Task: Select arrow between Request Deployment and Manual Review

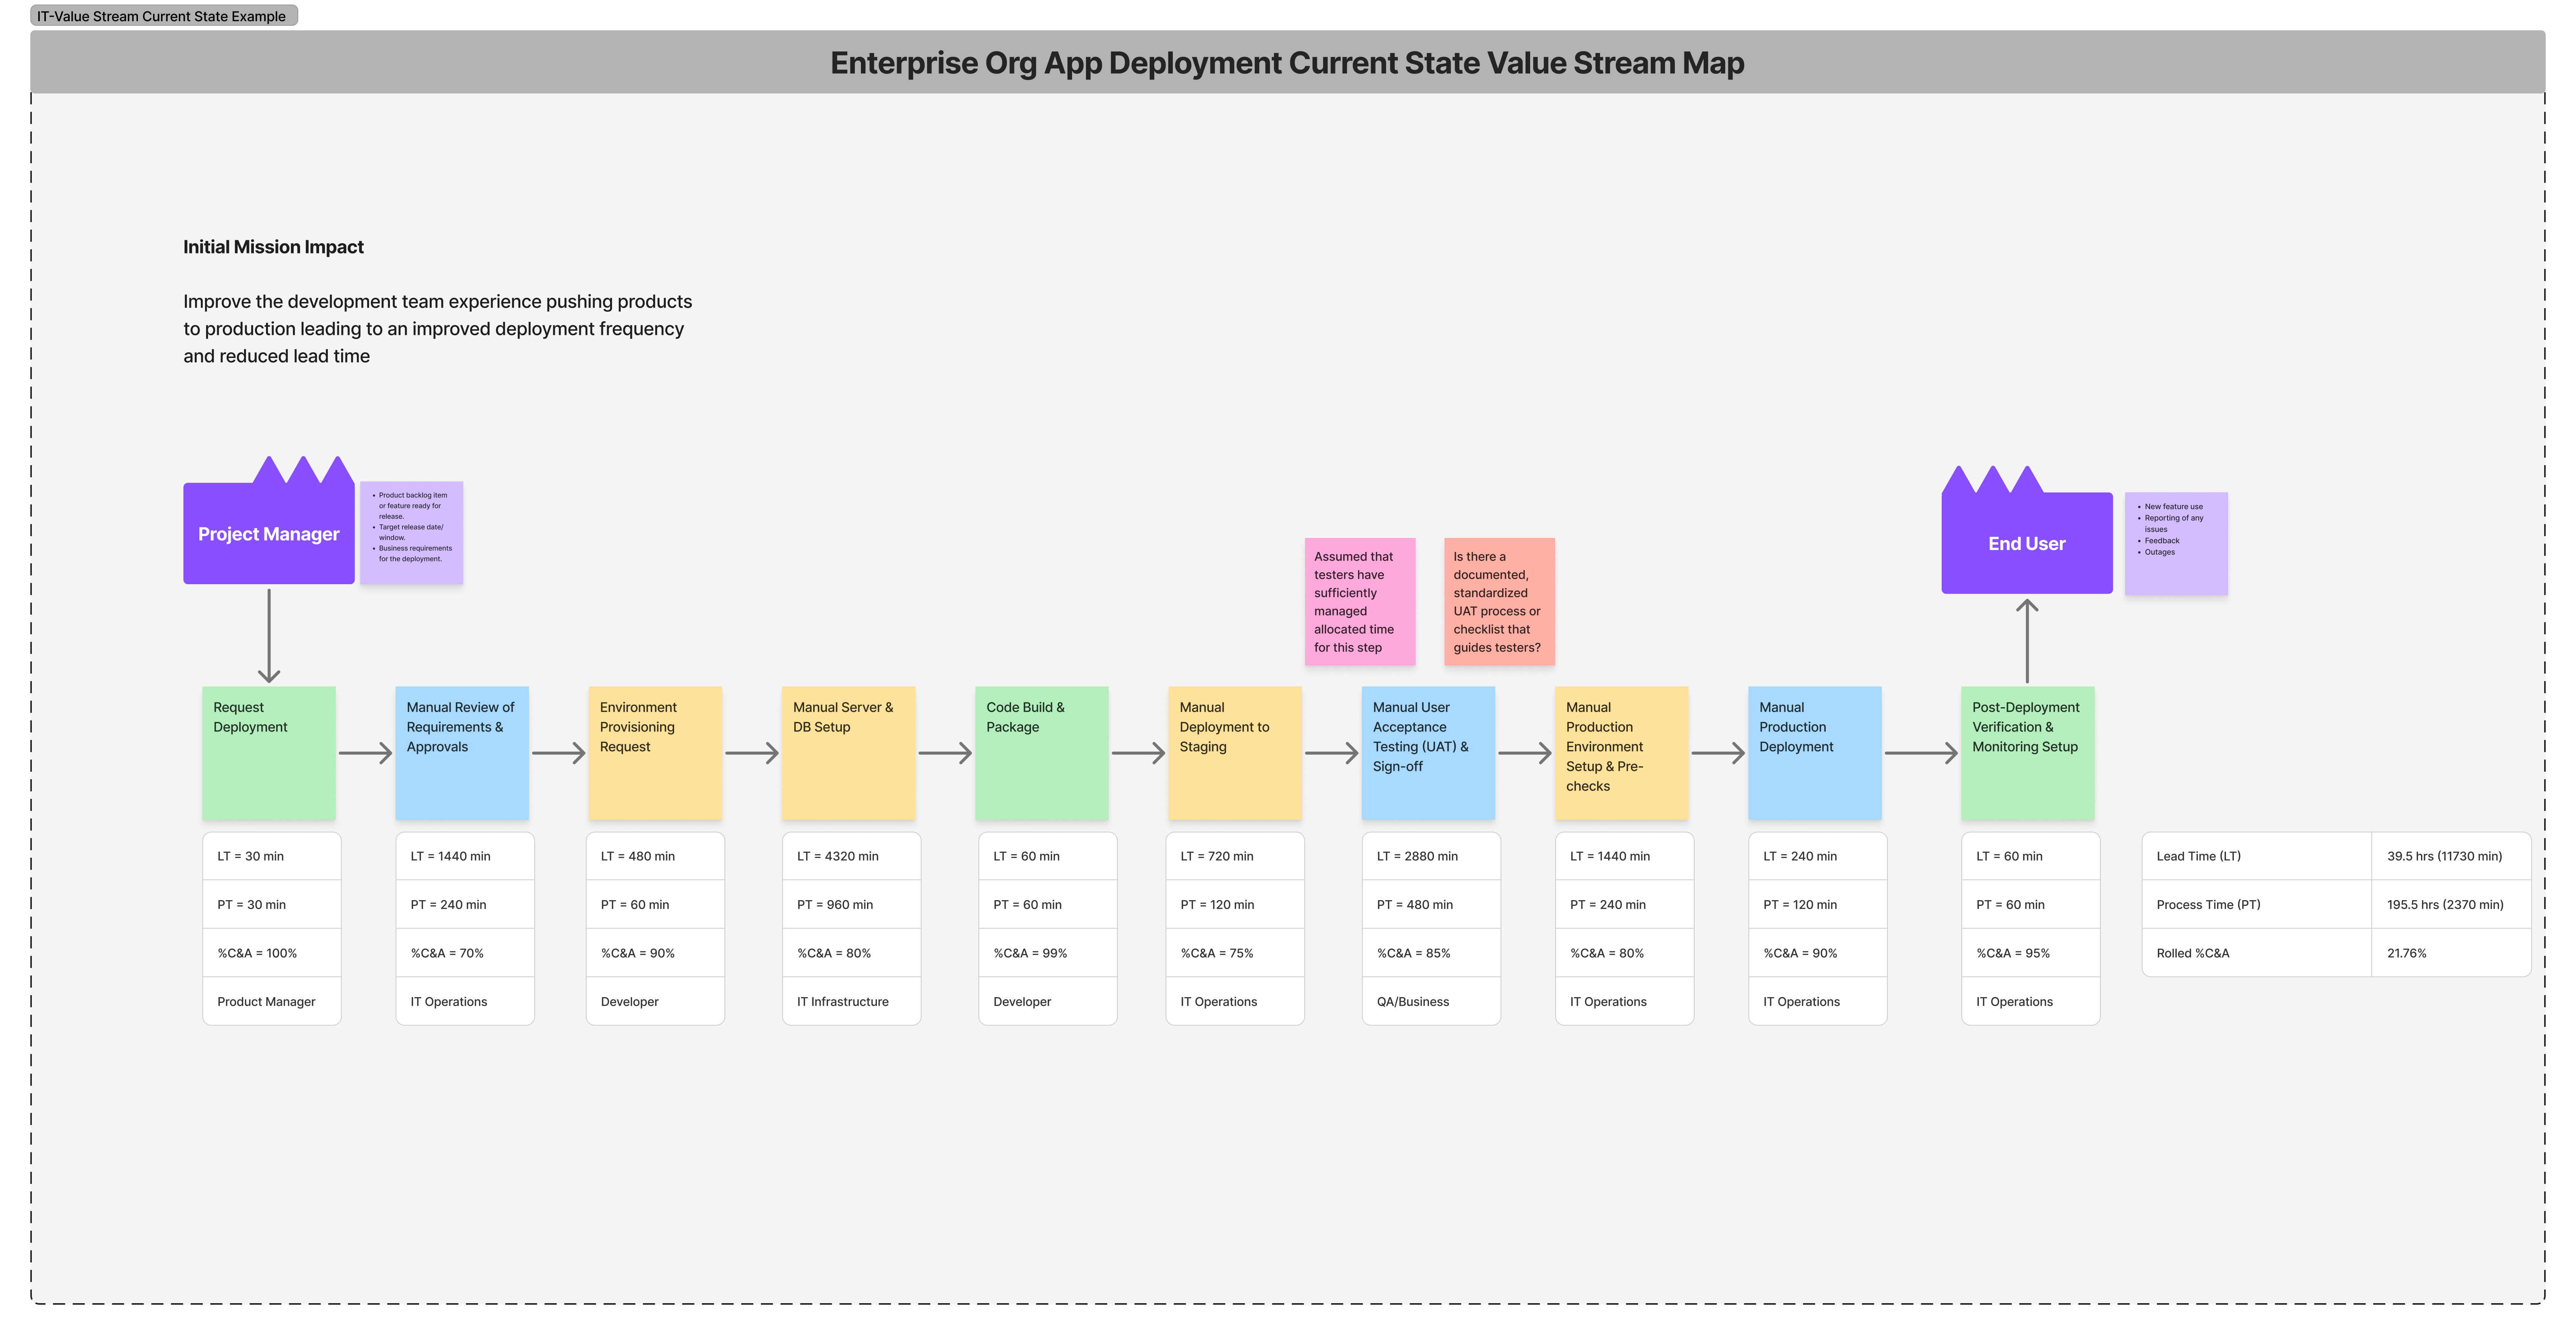Action: point(366,753)
